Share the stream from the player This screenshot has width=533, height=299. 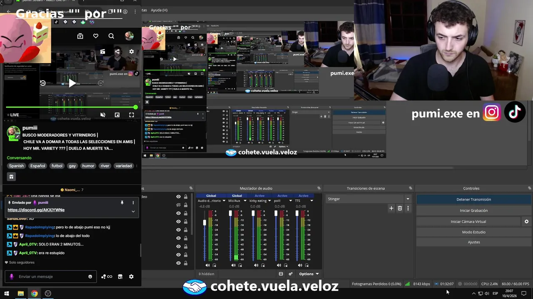click(x=117, y=52)
